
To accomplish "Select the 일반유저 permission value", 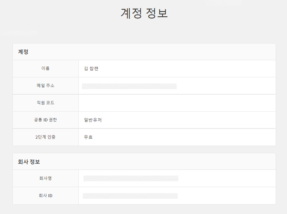I will click(x=93, y=120).
